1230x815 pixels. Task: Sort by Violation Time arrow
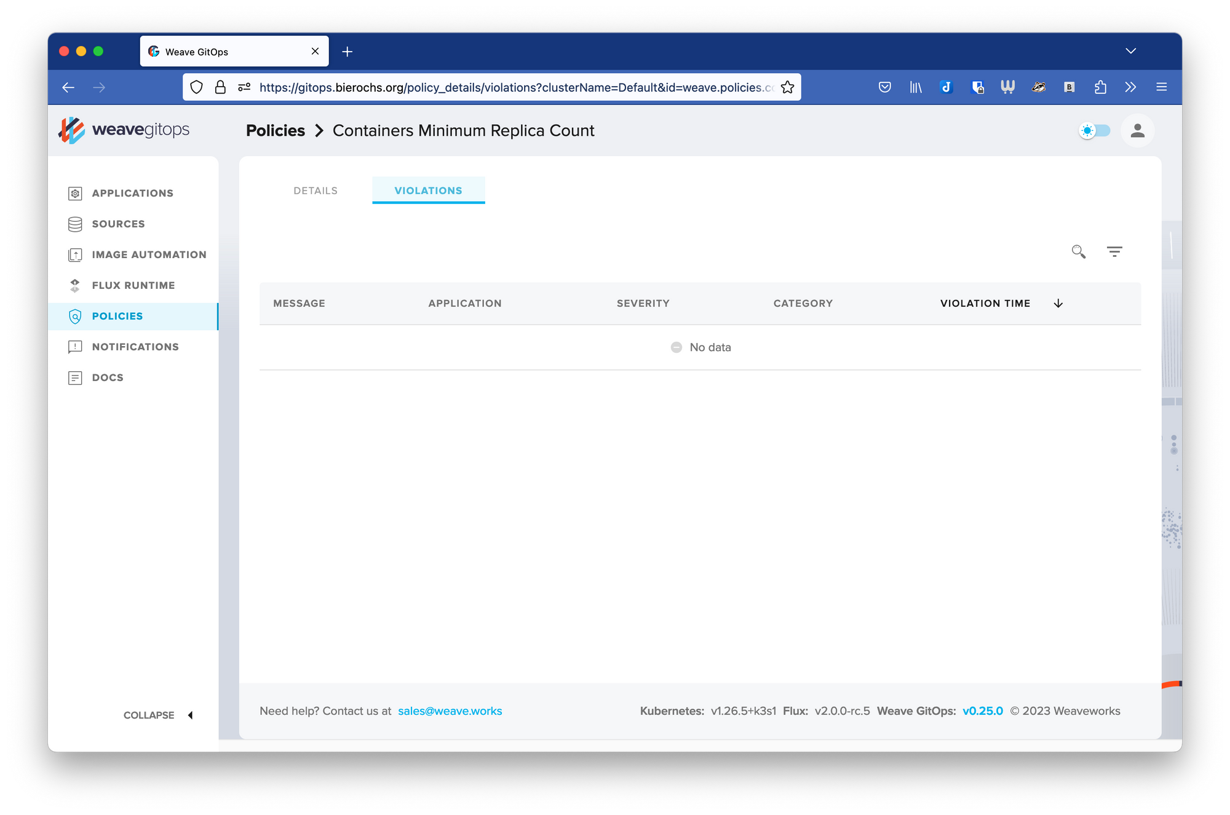pyautogui.click(x=1058, y=304)
